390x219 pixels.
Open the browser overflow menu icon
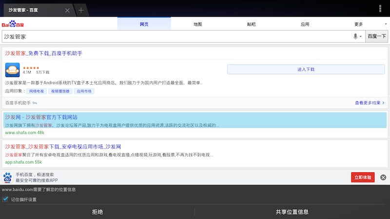(380, 8)
